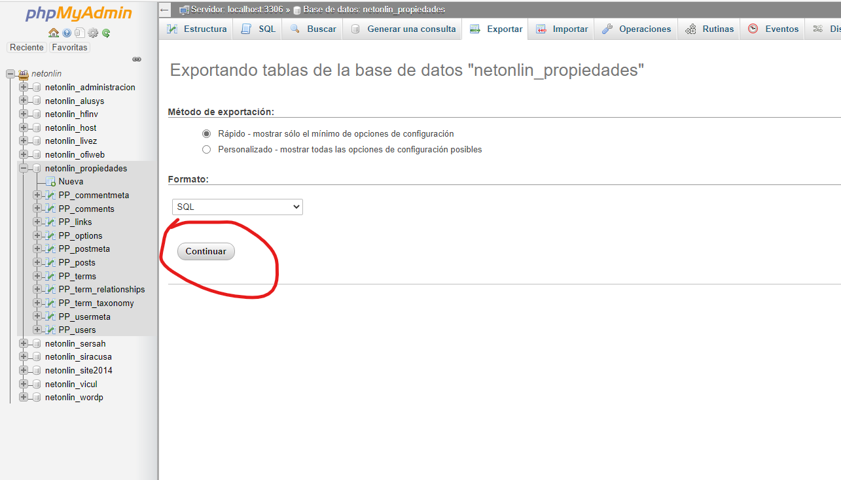Click the netonlin_wordp database icon
Image resolution: width=841 pixels, height=480 pixels.
tap(37, 397)
